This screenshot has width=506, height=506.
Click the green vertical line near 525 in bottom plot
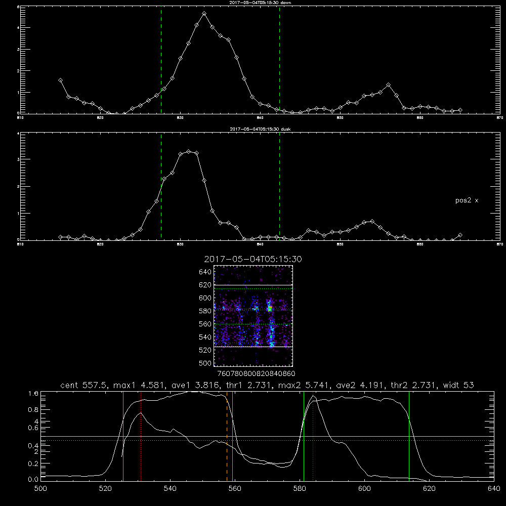pyautogui.click(x=123, y=436)
